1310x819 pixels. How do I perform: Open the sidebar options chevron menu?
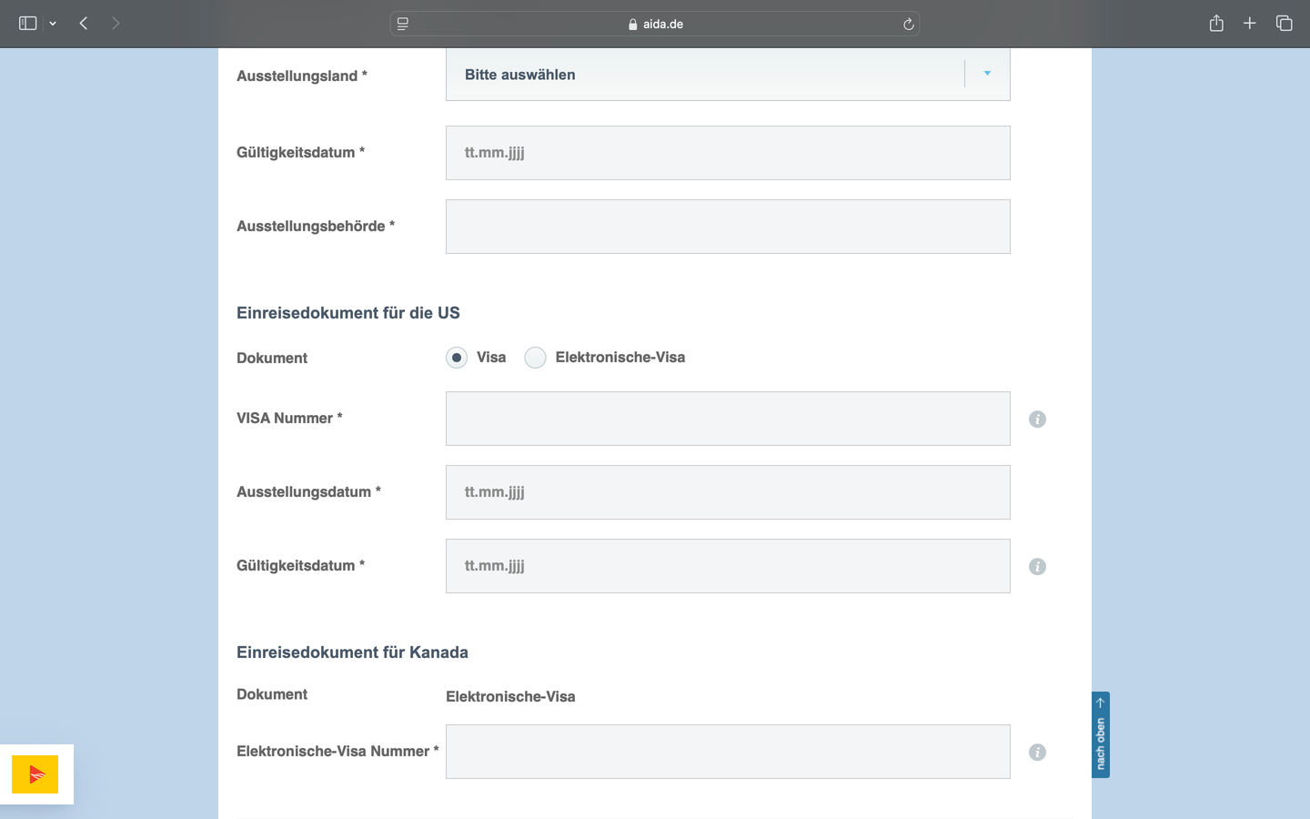point(53,24)
